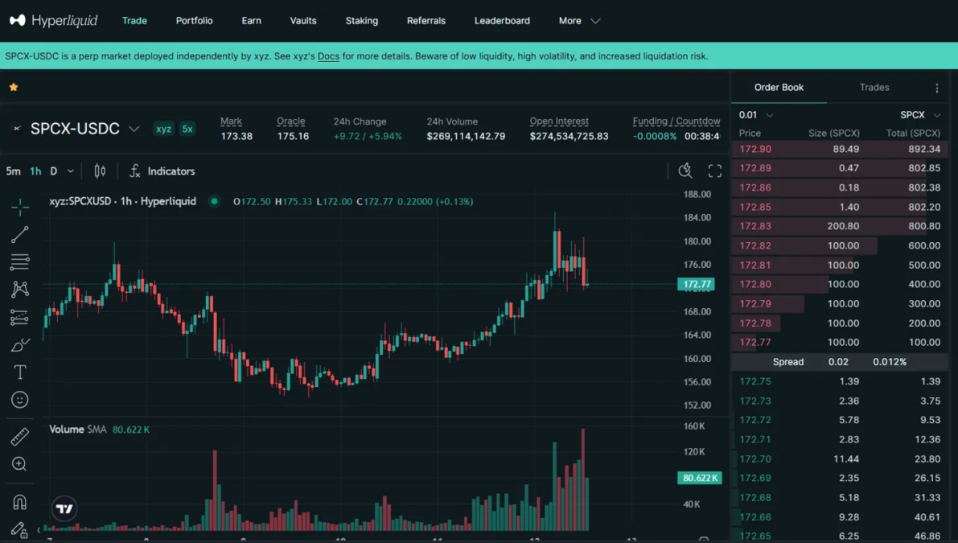Select the pattern drawing tool

pyautogui.click(x=19, y=290)
